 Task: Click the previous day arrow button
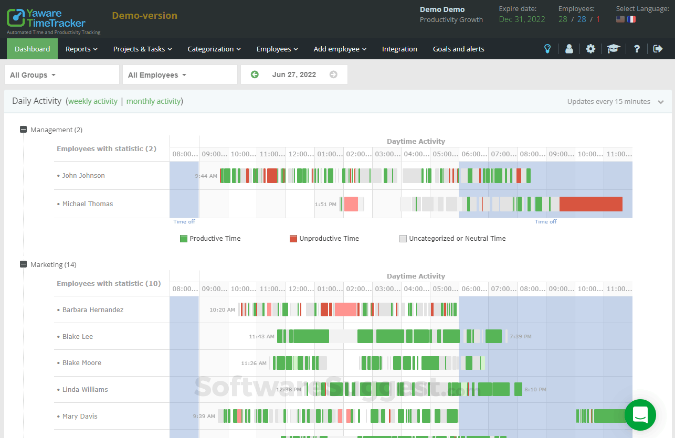(255, 74)
